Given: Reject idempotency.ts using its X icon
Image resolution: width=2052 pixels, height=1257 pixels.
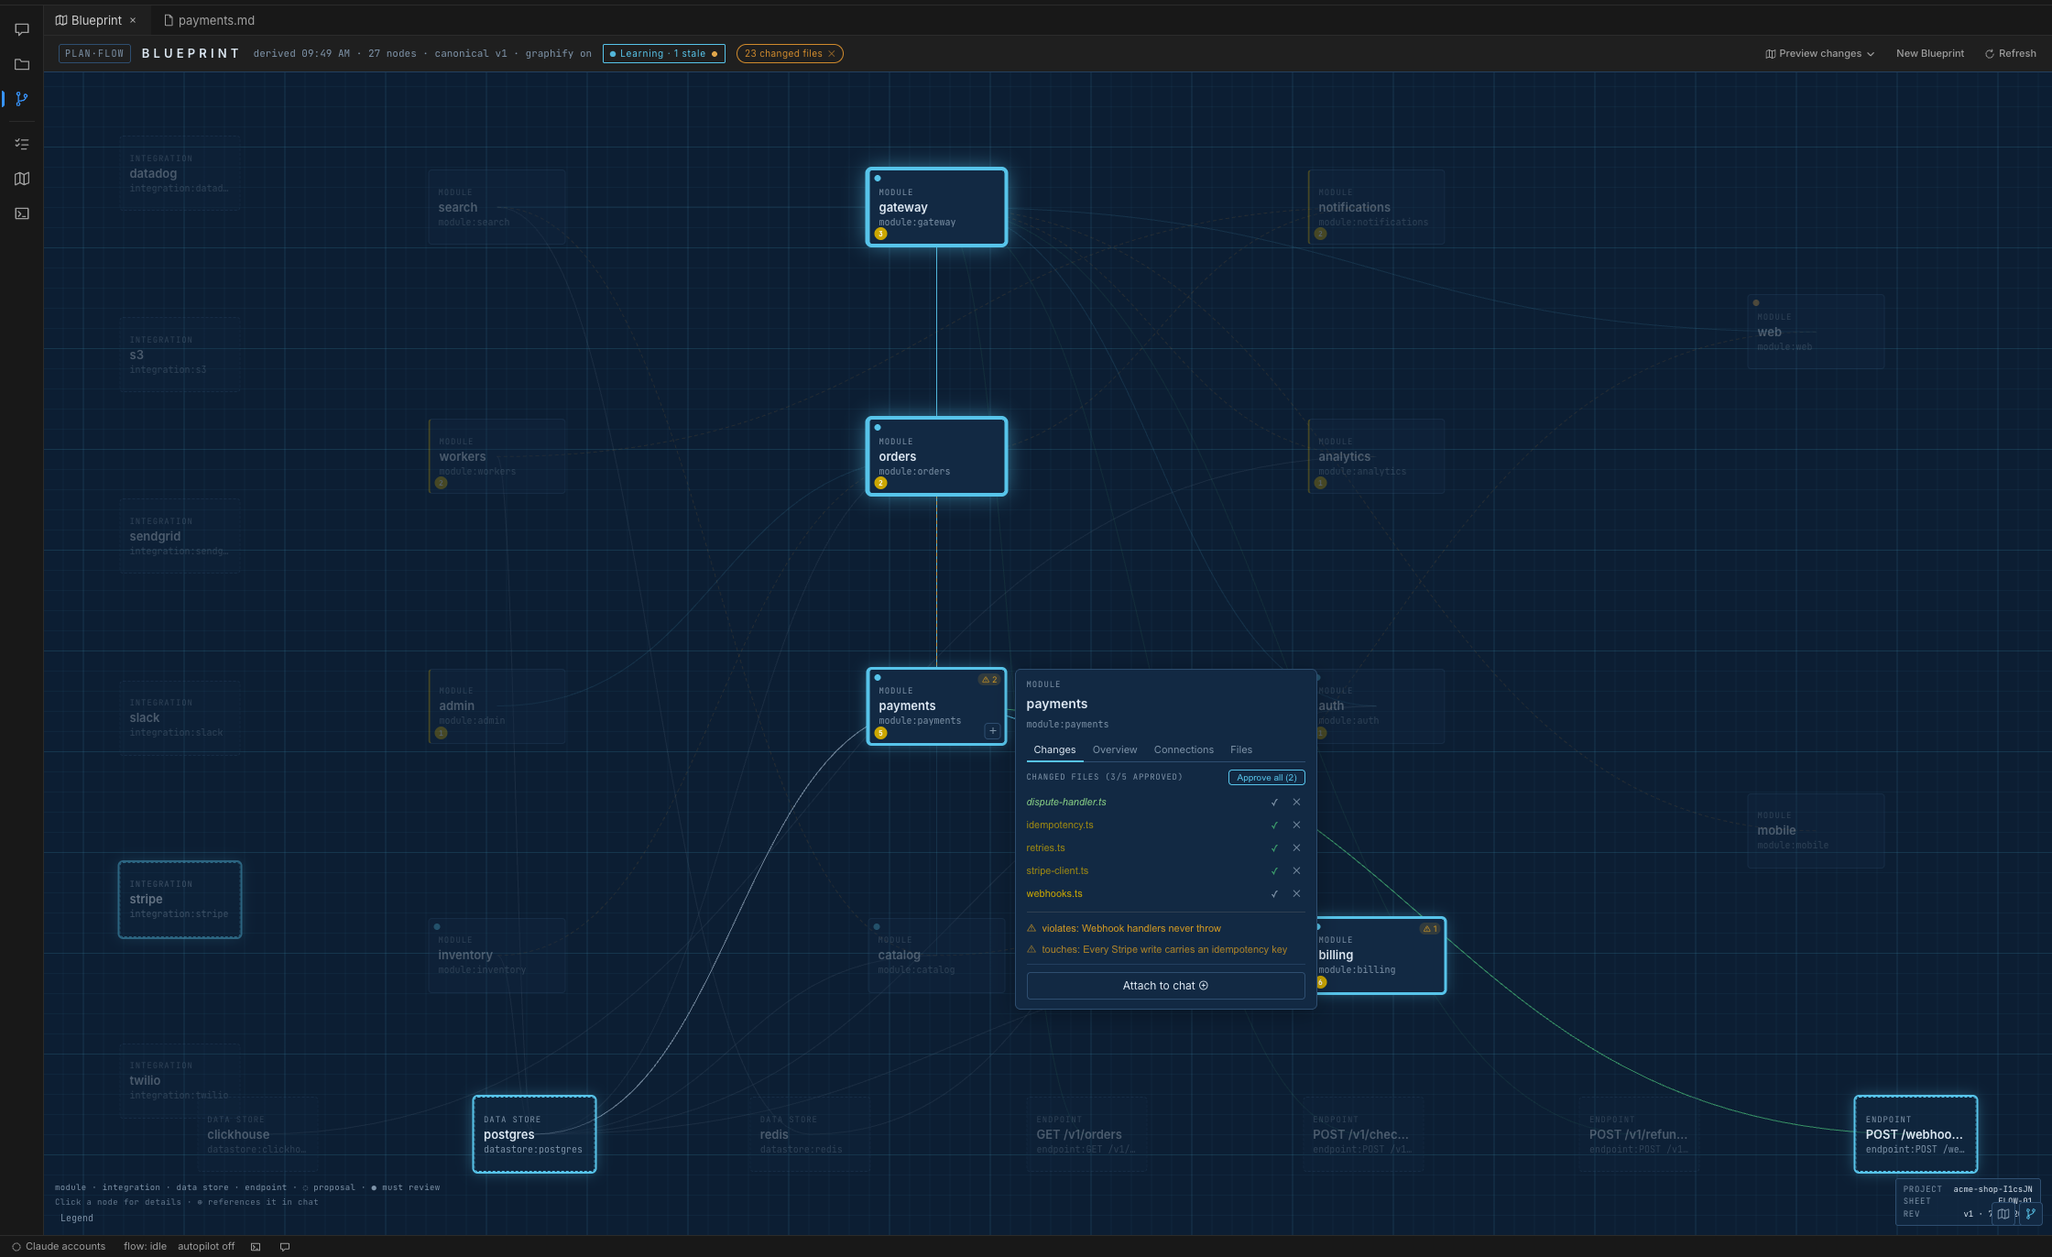Looking at the screenshot, I should pos(1296,825).
